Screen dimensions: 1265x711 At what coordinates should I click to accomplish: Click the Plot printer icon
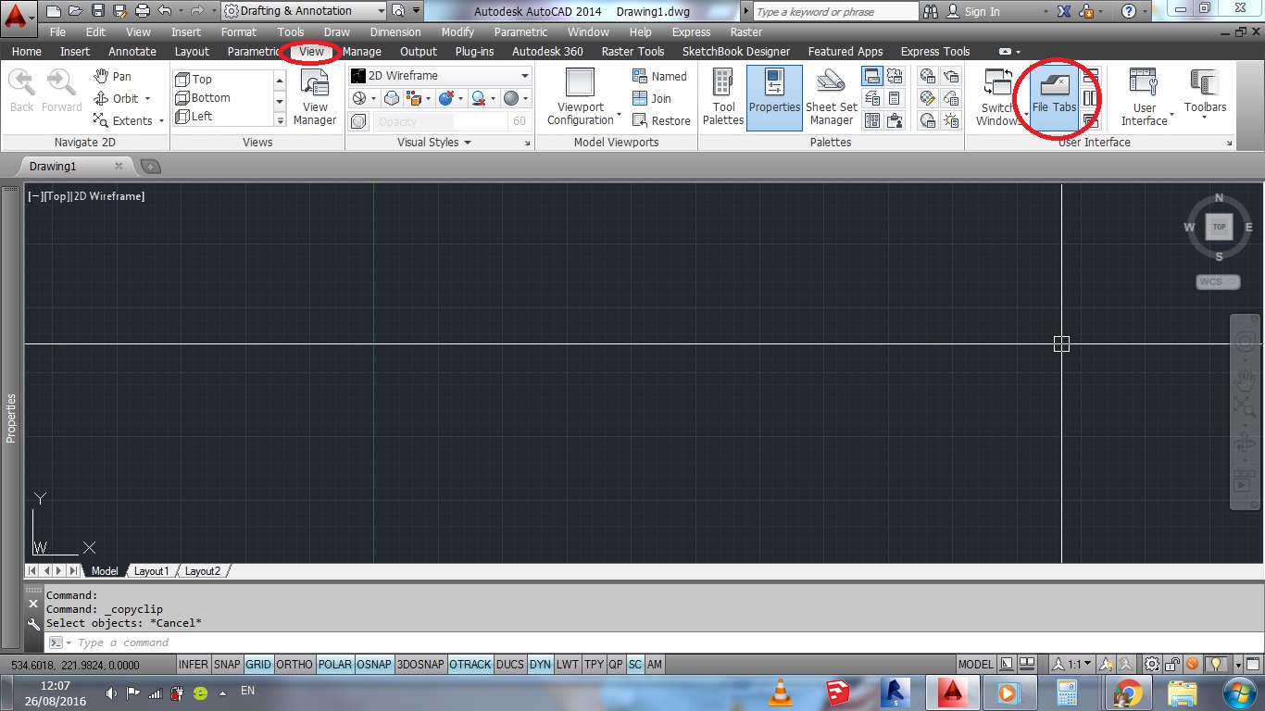[143, 11]
